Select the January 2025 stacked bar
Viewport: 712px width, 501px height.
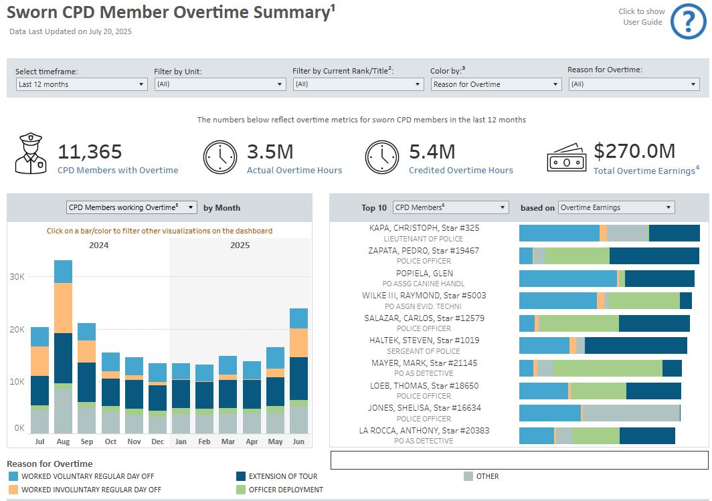click(x=181, y=399)
